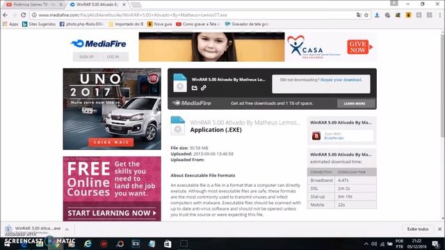Click the Bitdefender scan icon
This screenshot has height=250, width=445.
click(316, 136)
